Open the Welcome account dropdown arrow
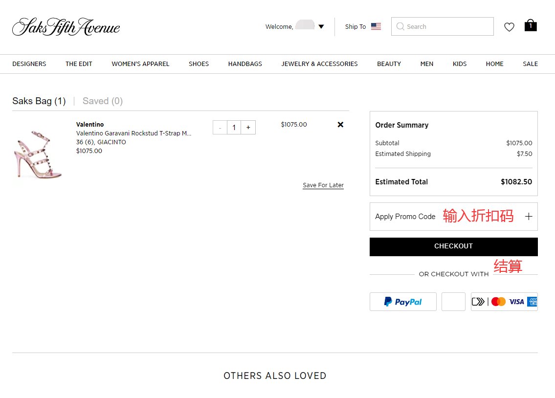 point(321,26)
